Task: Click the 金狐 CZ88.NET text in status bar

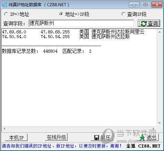Action: tap(143, 146)
